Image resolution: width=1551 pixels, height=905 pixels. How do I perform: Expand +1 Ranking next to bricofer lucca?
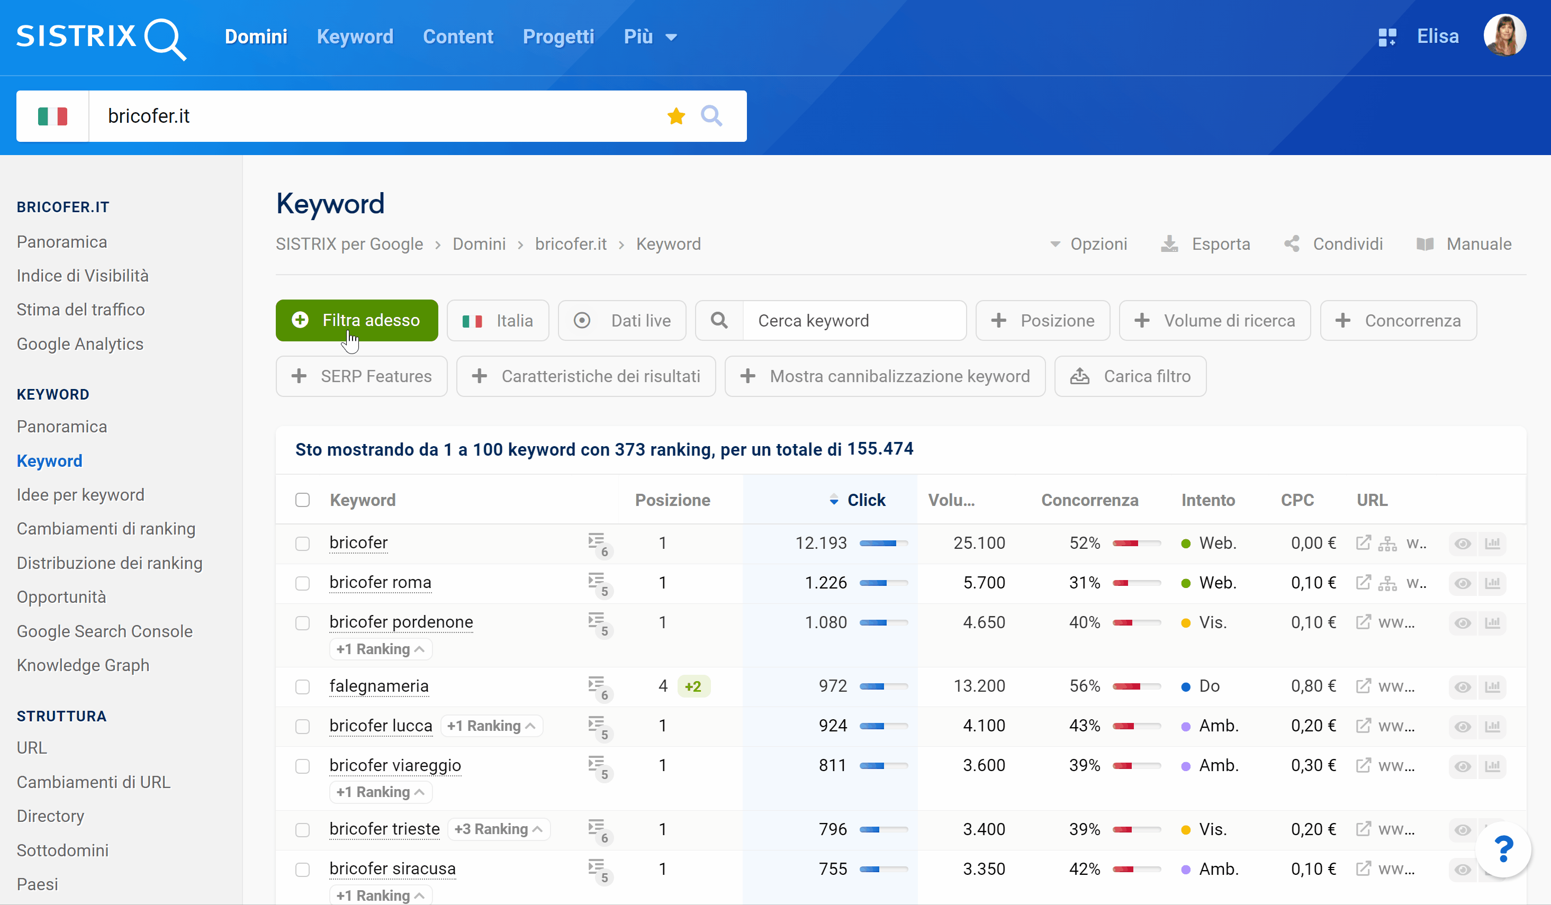coord(491,726)
